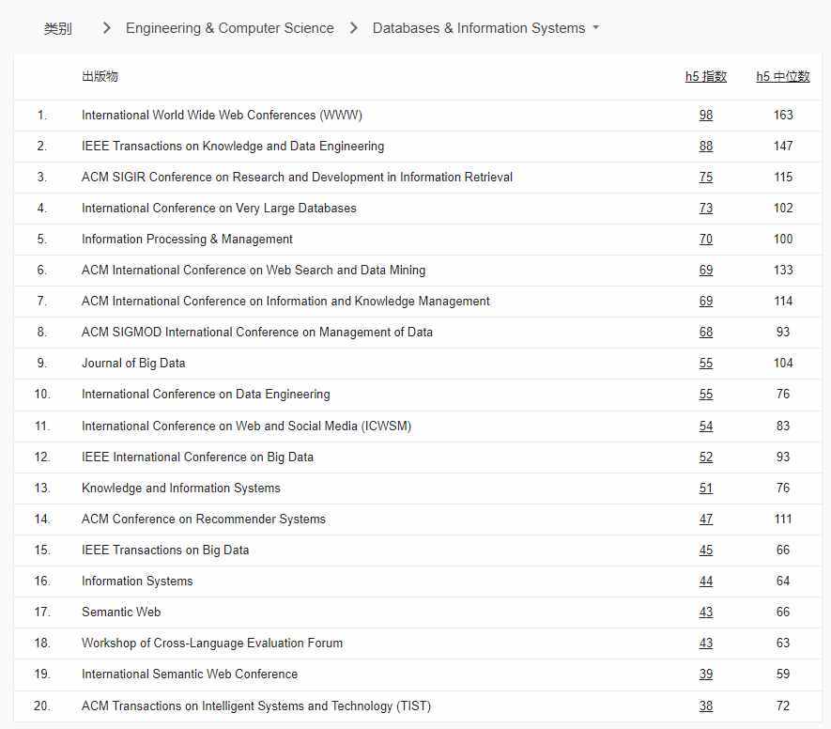831x729 pixels.
Task: Open h5-index 75 for ACM SIGIR conference
Action: (705, 177)
